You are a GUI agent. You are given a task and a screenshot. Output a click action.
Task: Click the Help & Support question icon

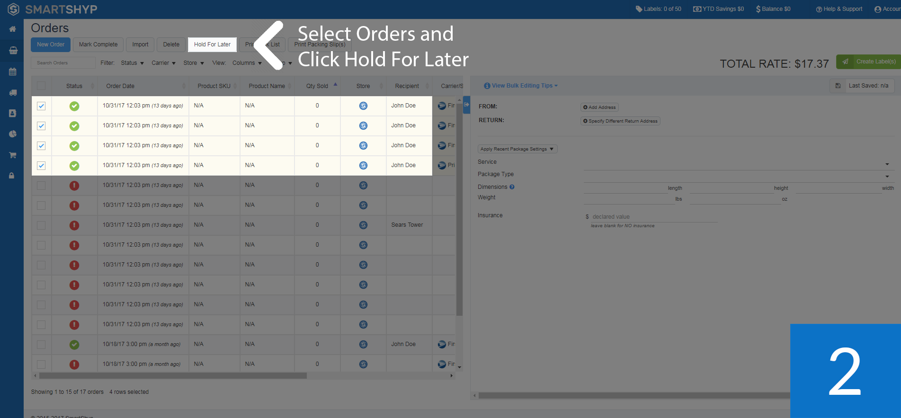coord(819,9)
